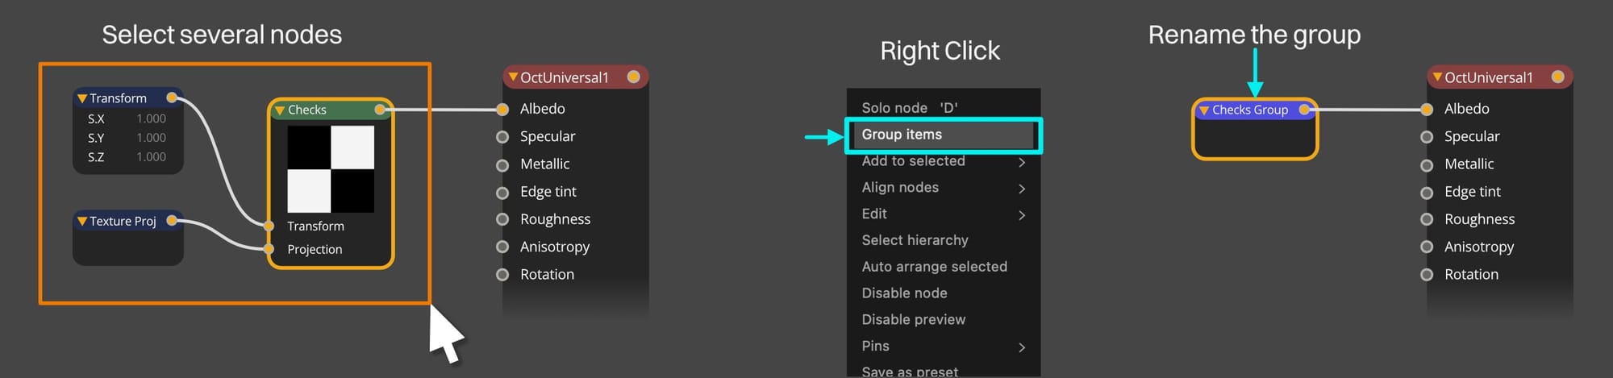Select Group items in the context menu
1613x378 pixels.
click(944, 135)
